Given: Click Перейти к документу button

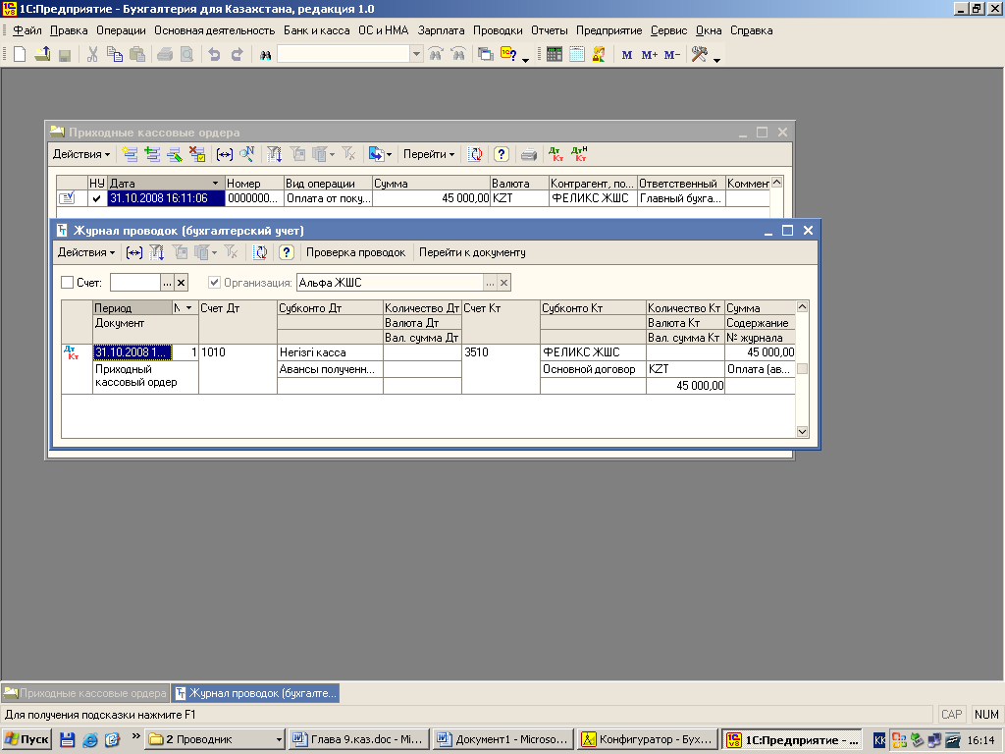Looking at the screenshot, I should (472, 252).
